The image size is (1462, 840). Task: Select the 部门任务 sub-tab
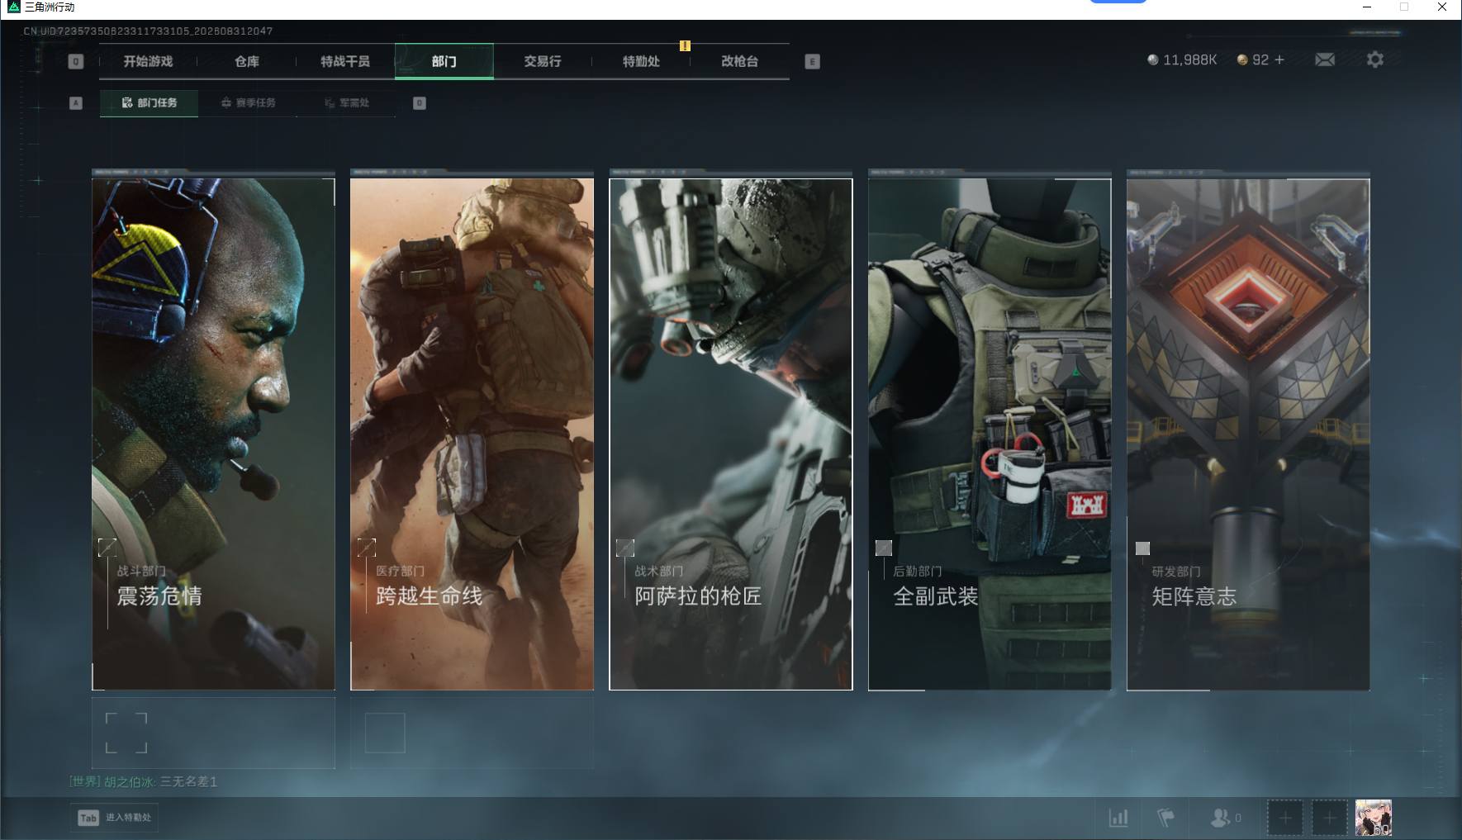[149, 103]
